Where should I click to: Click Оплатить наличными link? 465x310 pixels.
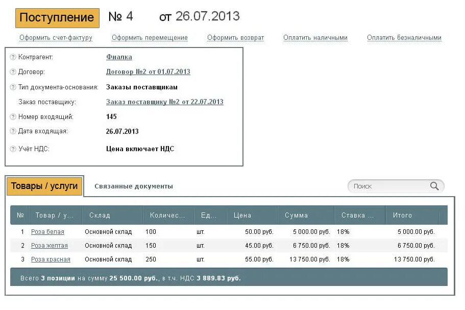pos(315,38)
